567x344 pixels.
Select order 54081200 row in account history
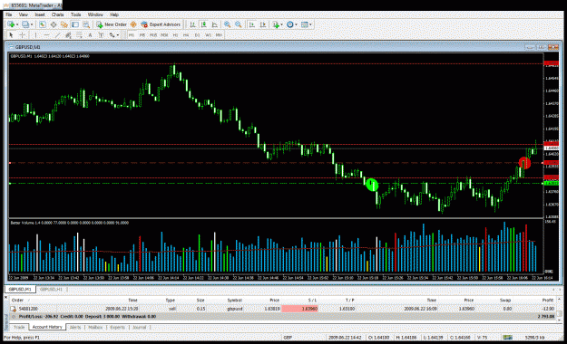(x=282, y=309)
